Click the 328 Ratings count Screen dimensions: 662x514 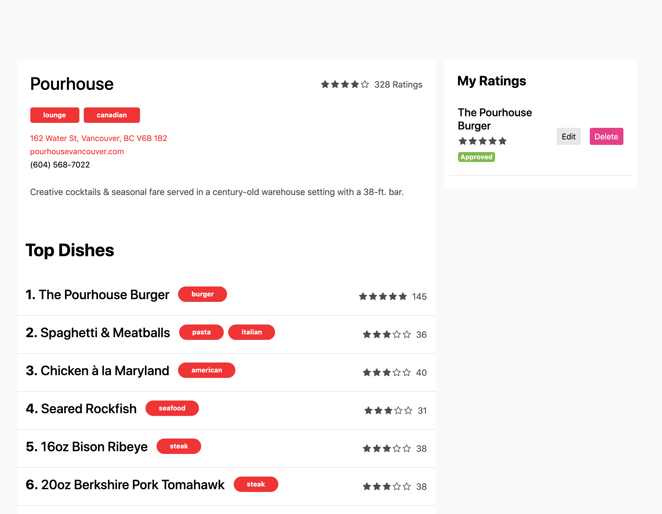point(398,85)
